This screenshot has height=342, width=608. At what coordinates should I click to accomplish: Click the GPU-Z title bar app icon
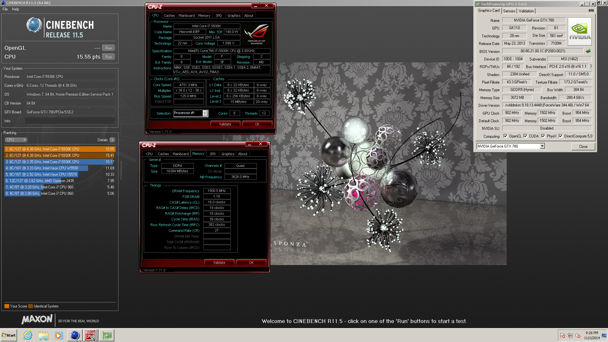[x=478, y=4]
